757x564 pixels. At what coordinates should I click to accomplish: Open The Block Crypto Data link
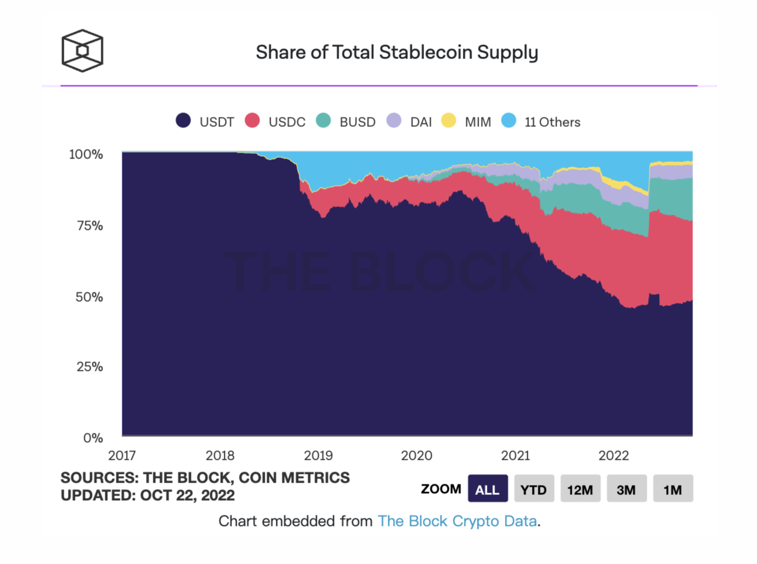click(457, 521)
